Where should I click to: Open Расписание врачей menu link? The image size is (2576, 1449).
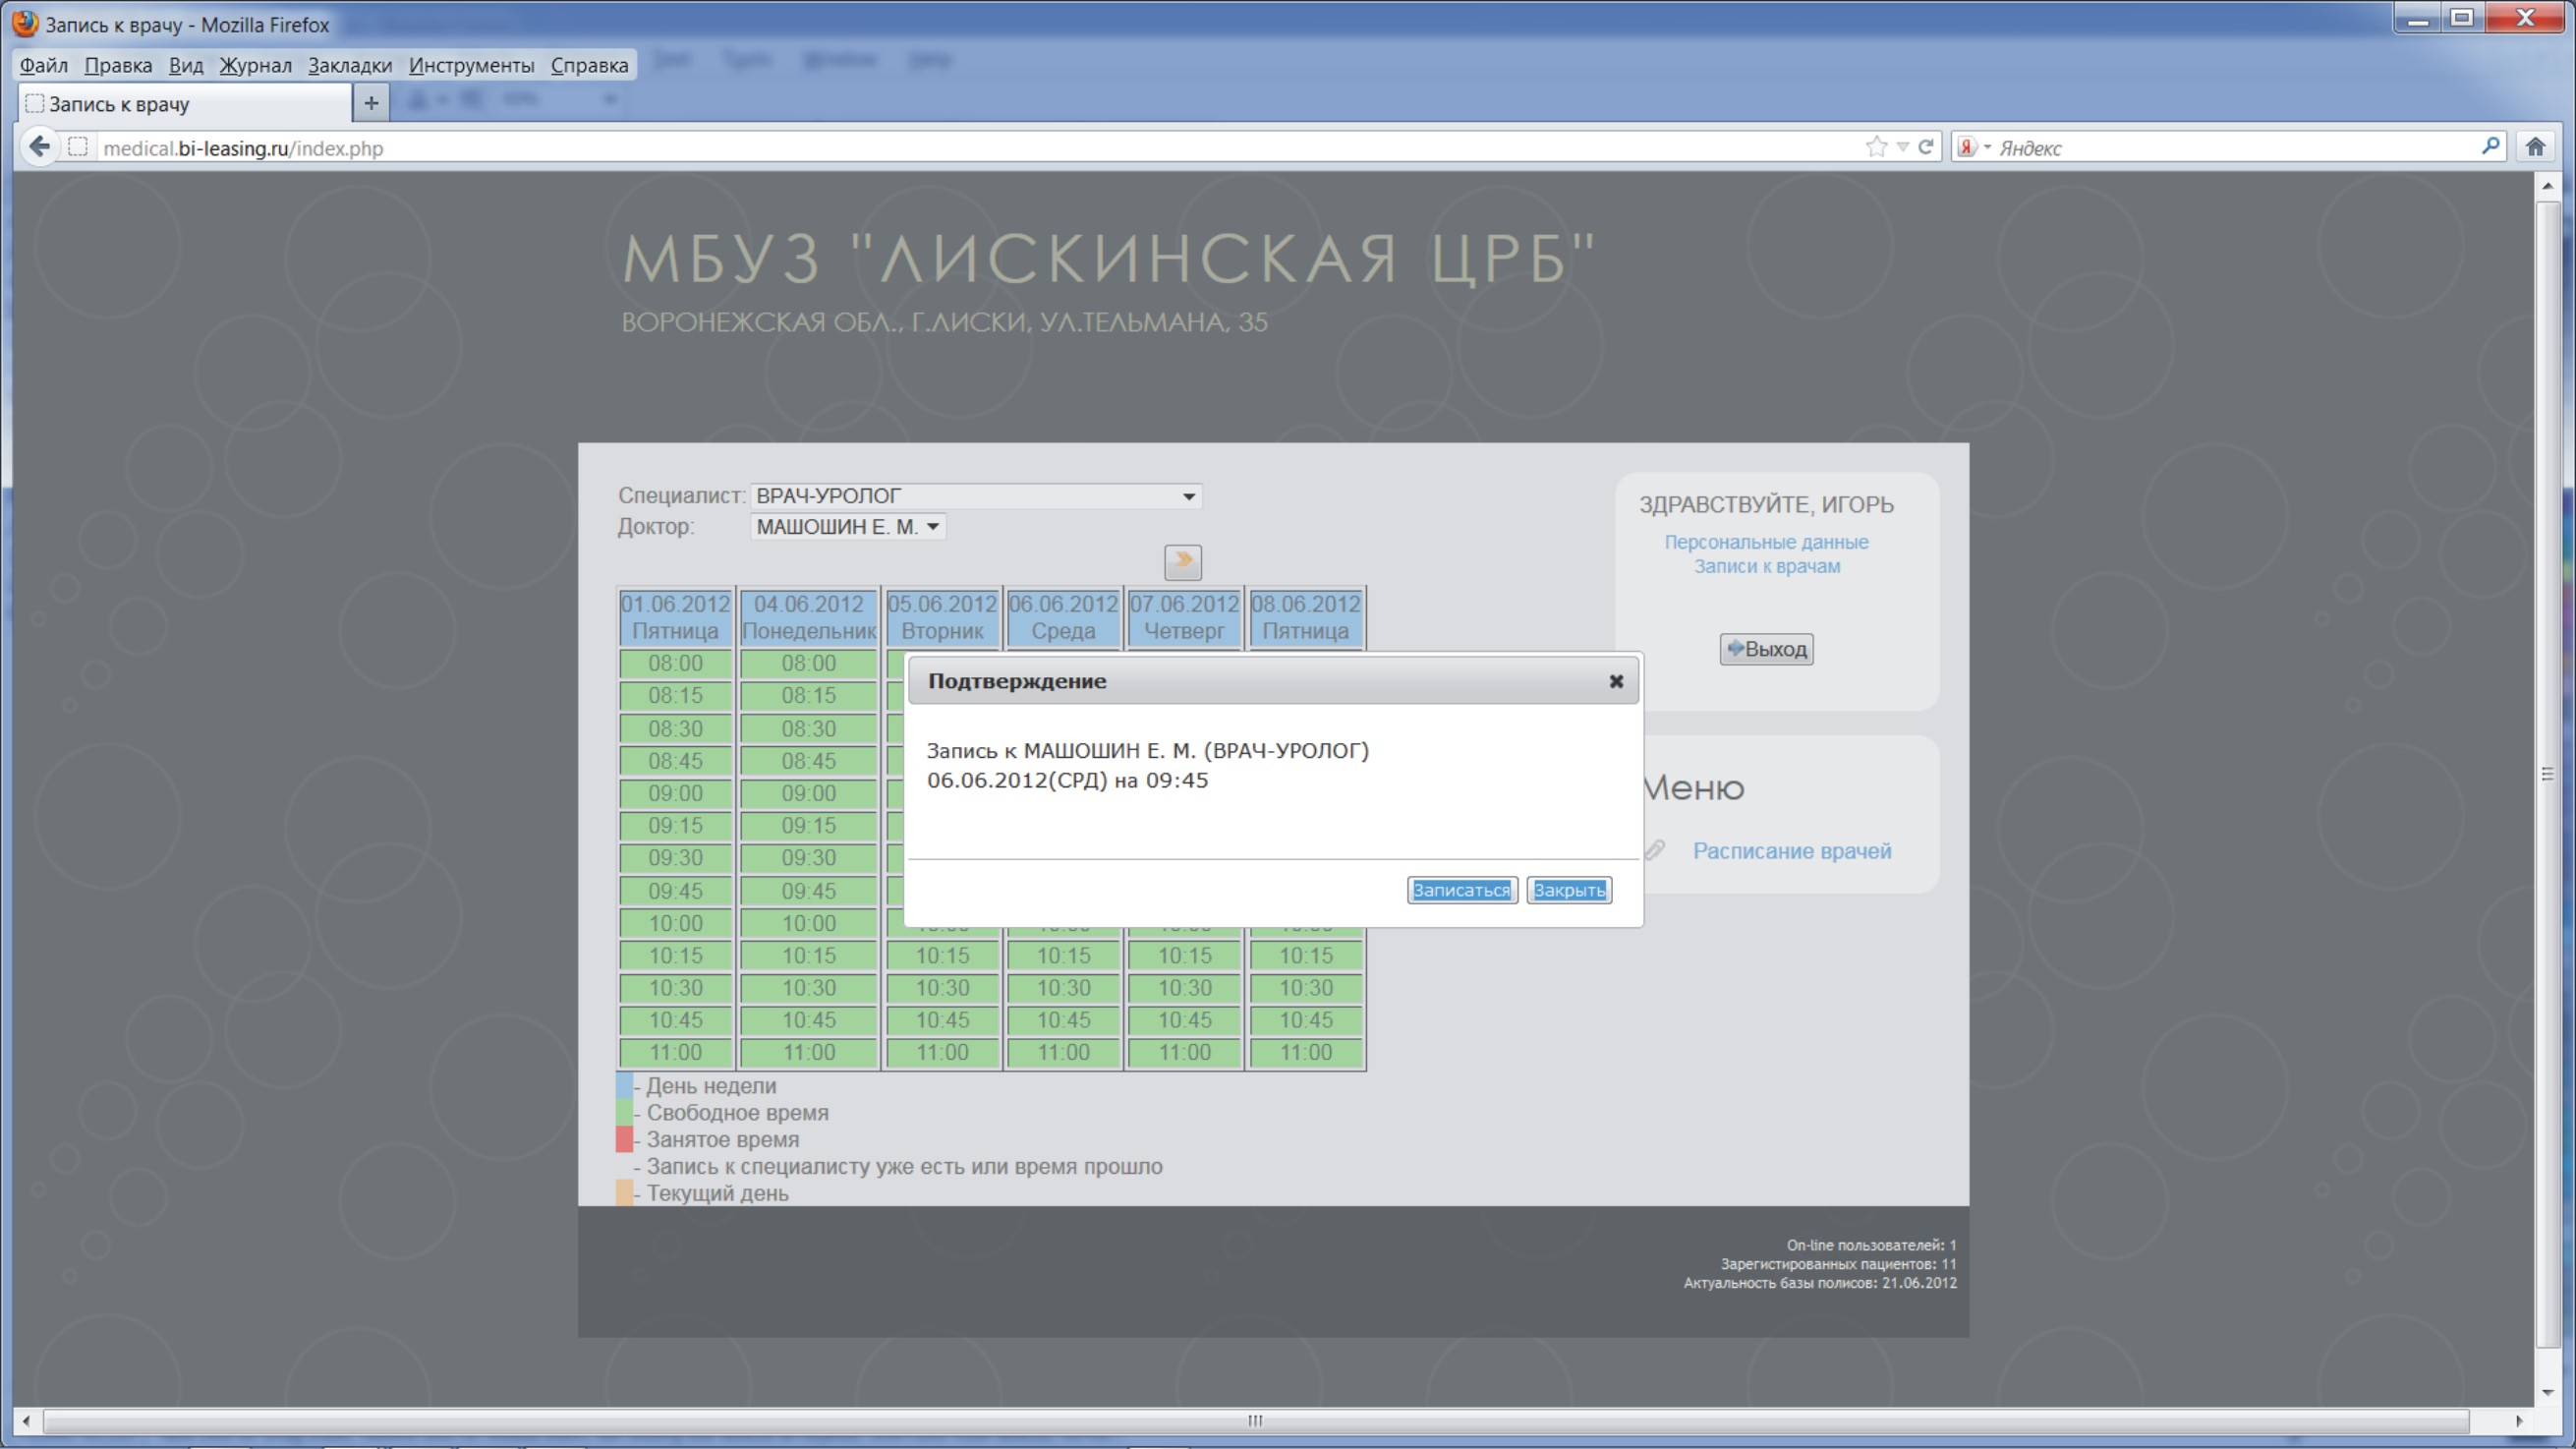(1791, 851)
